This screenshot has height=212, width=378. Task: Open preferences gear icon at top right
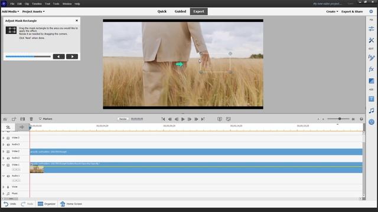(x=371, y=11)
